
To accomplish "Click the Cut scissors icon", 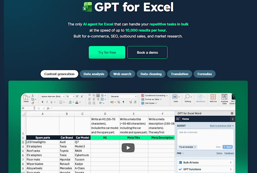I will (33, 95).
